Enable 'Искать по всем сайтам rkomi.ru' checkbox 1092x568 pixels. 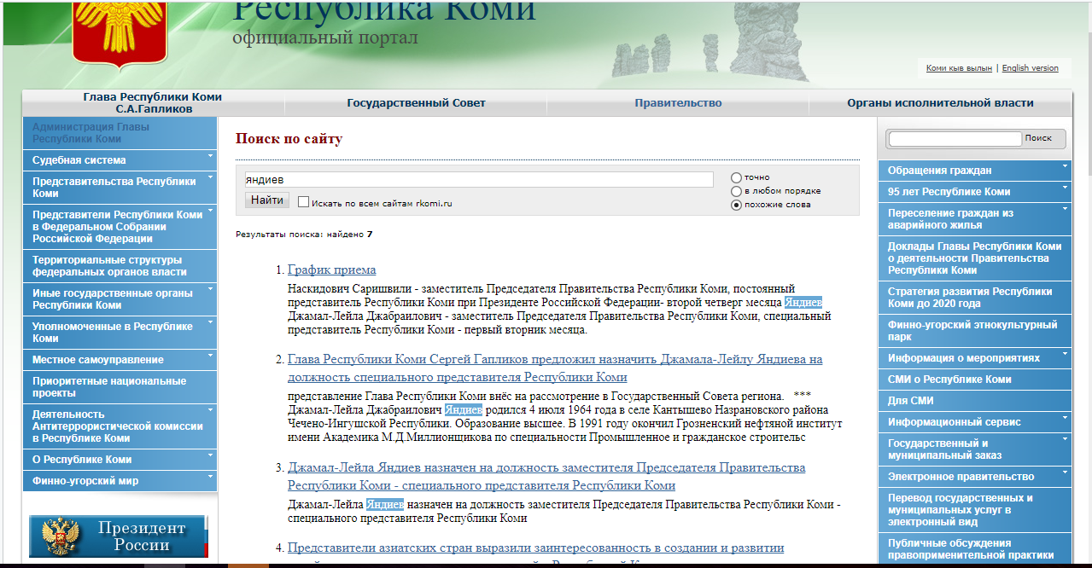303,202
